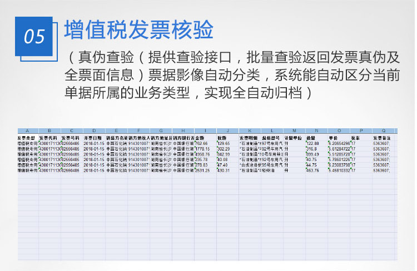Click the 计量单位 header cell
The height and width of the screenshot is (271, 417).
[294, 137]
